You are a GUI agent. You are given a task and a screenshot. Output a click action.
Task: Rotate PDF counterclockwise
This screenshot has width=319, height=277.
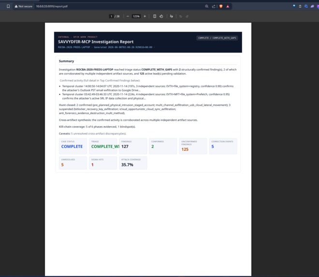coord(161,16)
